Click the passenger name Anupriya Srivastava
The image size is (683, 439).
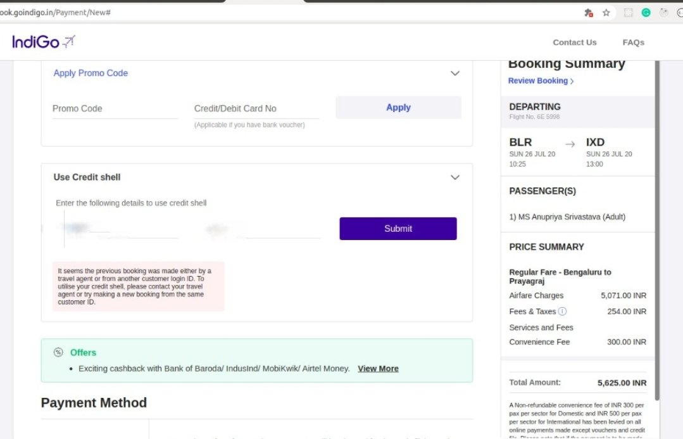[x=566, y=217]
